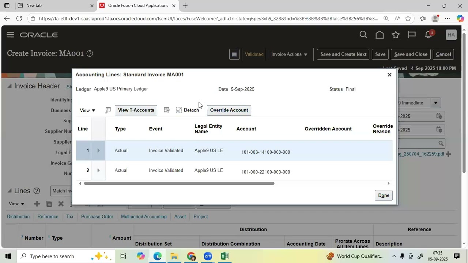Click the help icon beside Lines heading
Screen dimensions: 468x263
[x=37, y=191]
